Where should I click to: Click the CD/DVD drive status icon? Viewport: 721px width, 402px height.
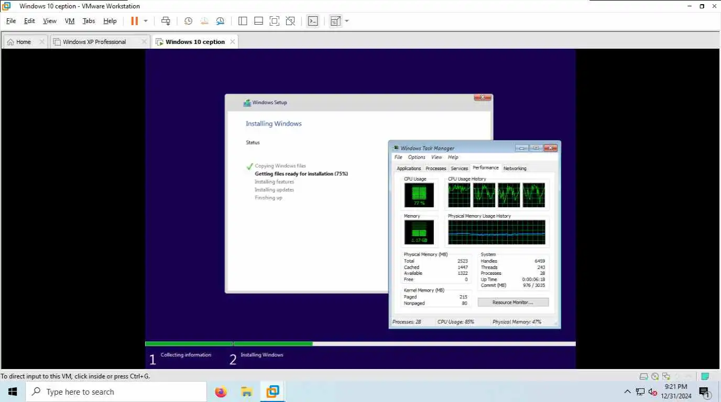pyautogui.click(x=655, y=376)
